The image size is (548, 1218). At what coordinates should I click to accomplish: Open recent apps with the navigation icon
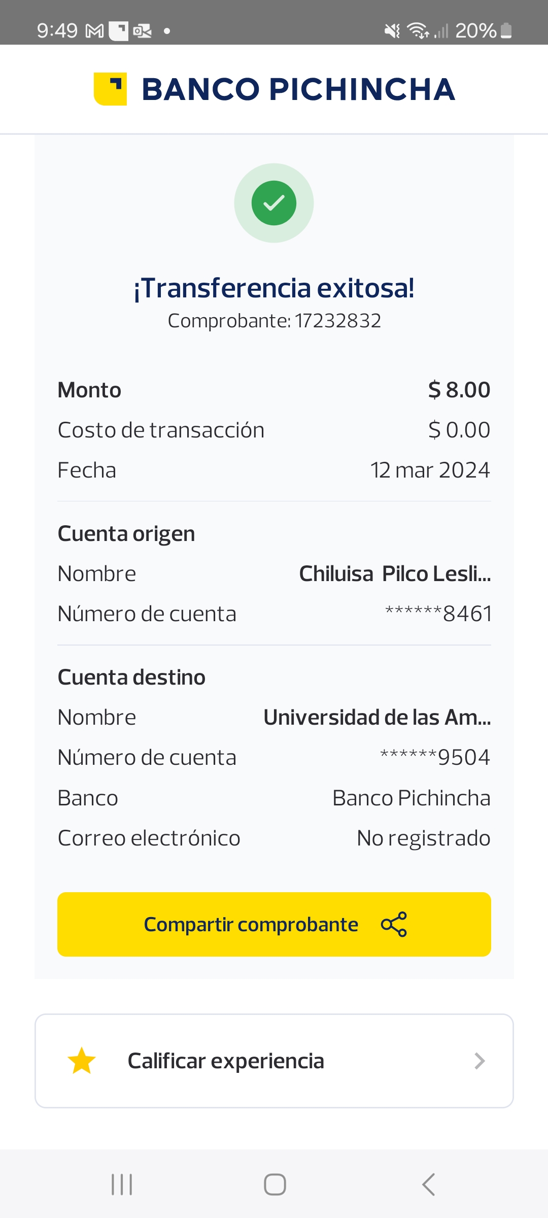122,1185
